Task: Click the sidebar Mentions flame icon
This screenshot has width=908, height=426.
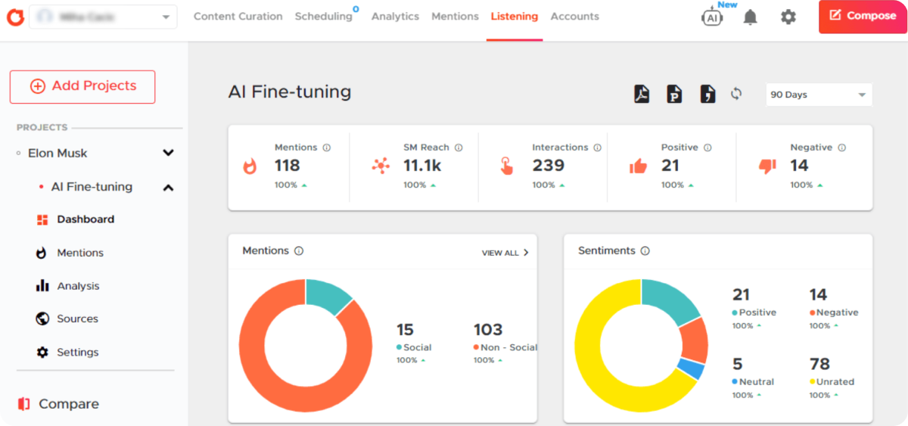Action: click(42, 253)
